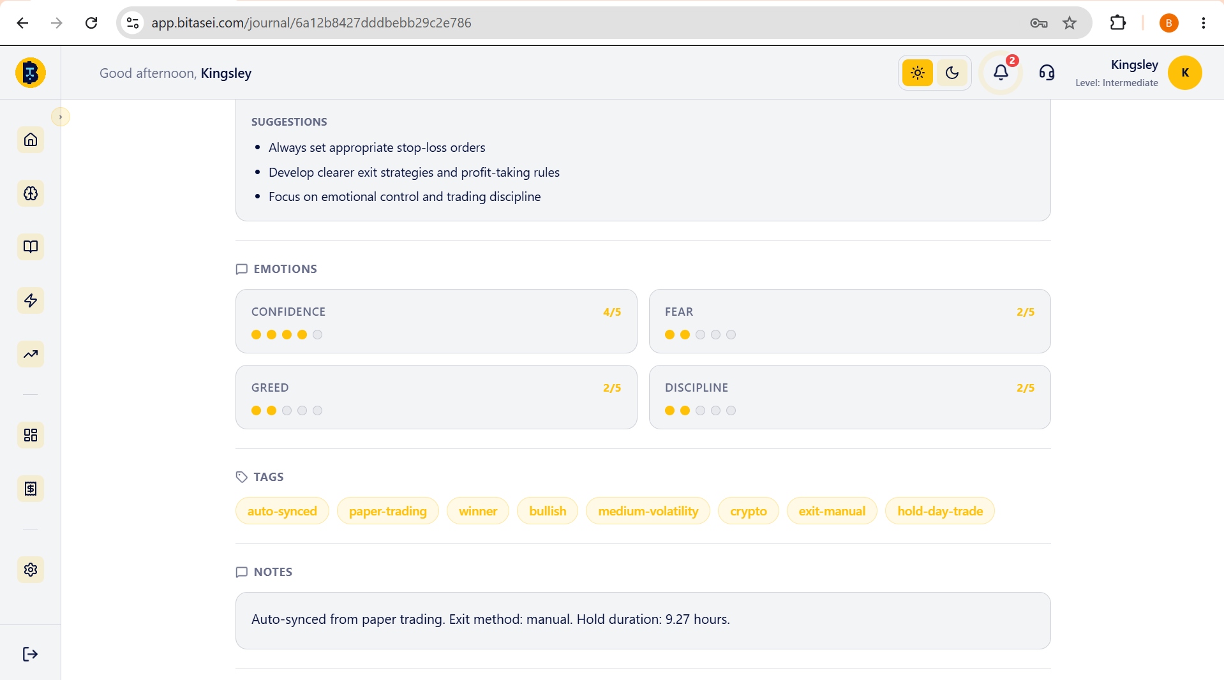The width and height of the screenshot is (1224, 680).
Task: Click the Confidence 4/5 score
Action: [x=612, y=312]
